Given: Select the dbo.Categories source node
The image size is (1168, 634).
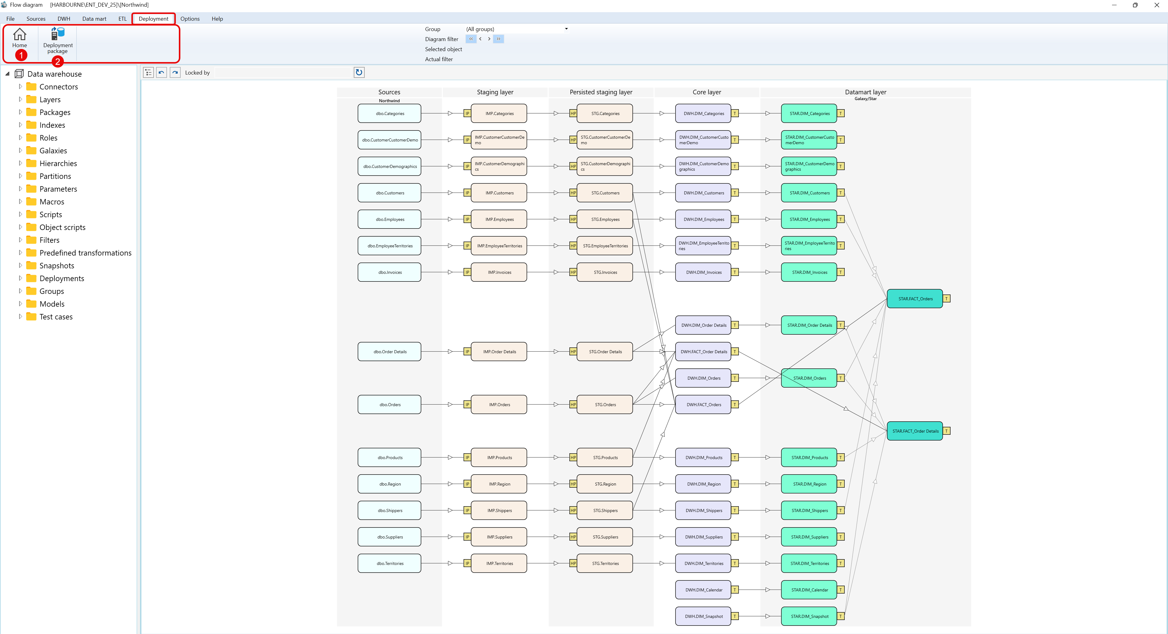Looking at the screenshot, I should click(389, 113).
